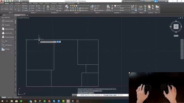The image size is (184, 103).
Task: Select the Line tool
Action: tap(2, 7)
